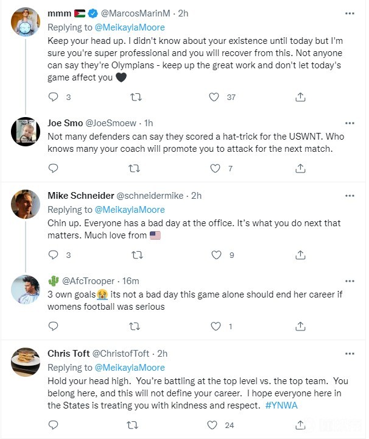Open Mike Schneider's avatar photo
Viewport: 369px width, 439px height.
point(26,204)
